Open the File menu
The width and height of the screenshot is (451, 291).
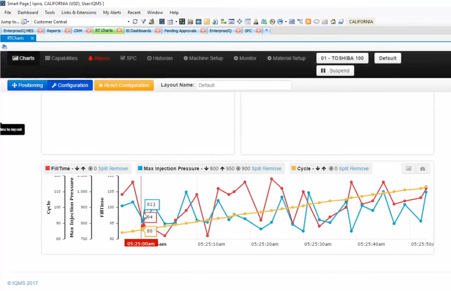8,13
